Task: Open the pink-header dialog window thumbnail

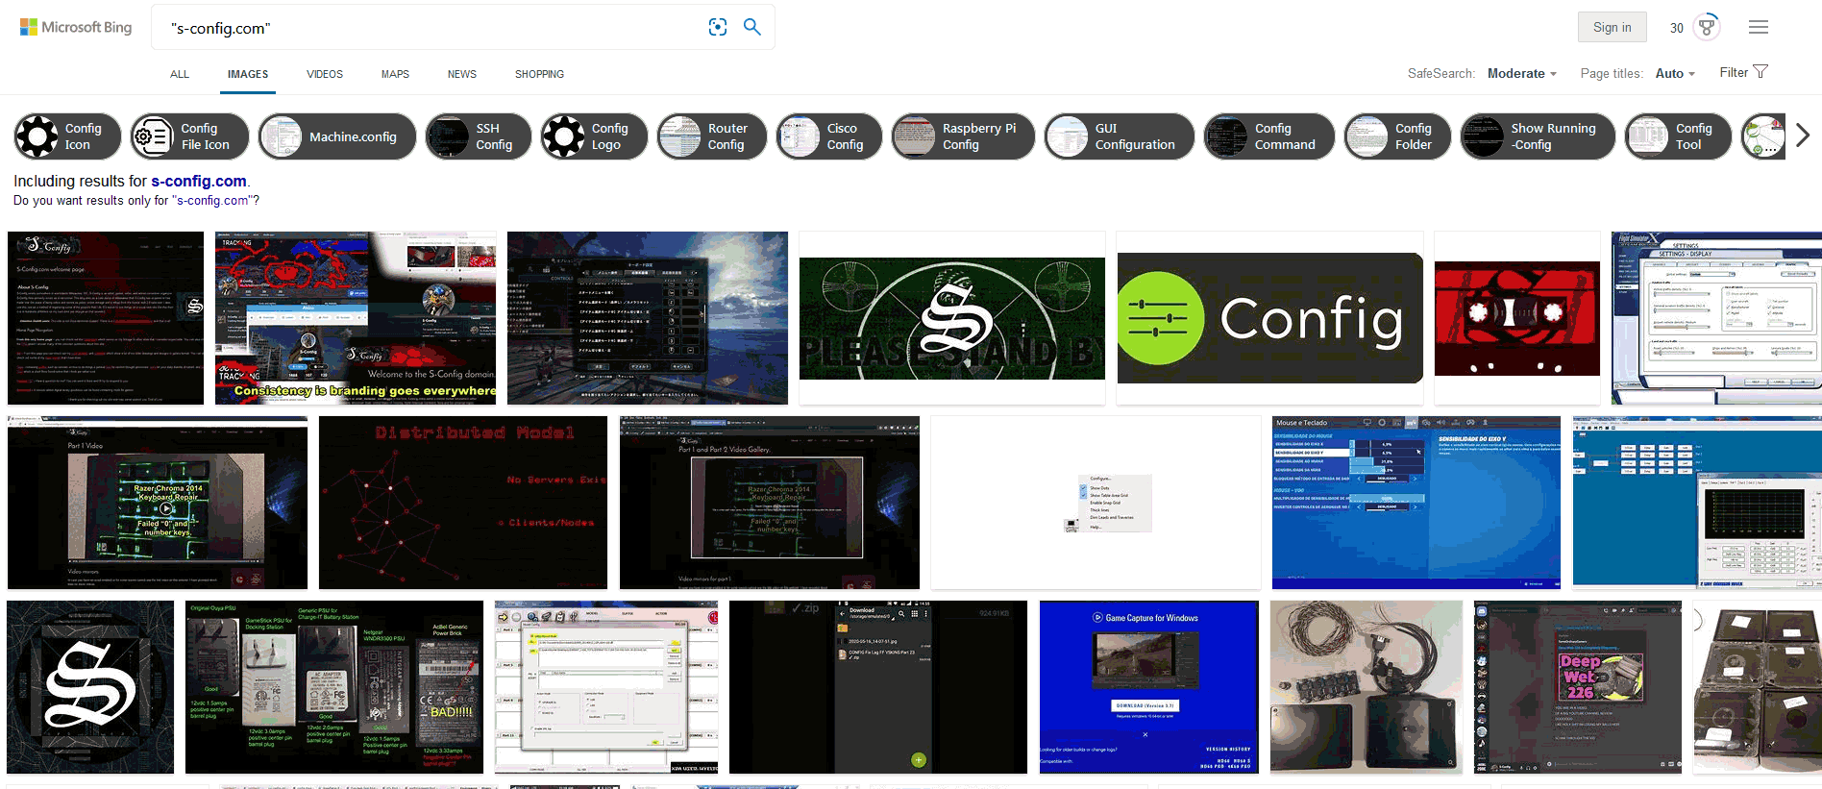Action: click(606, 687)
